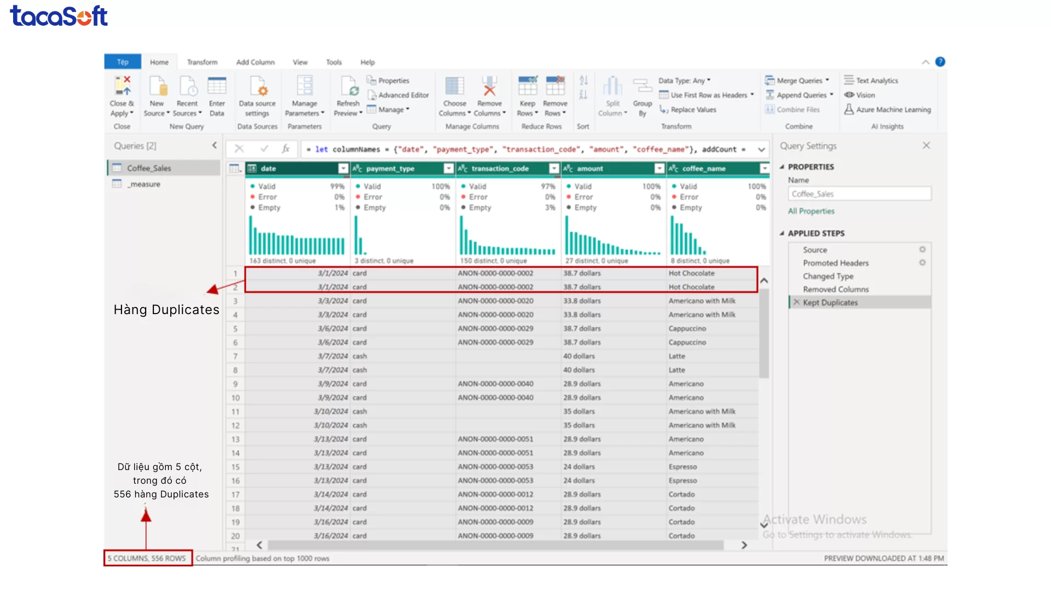Click the Close & Apply icon

pyautogui.click(x=123, y=86)
